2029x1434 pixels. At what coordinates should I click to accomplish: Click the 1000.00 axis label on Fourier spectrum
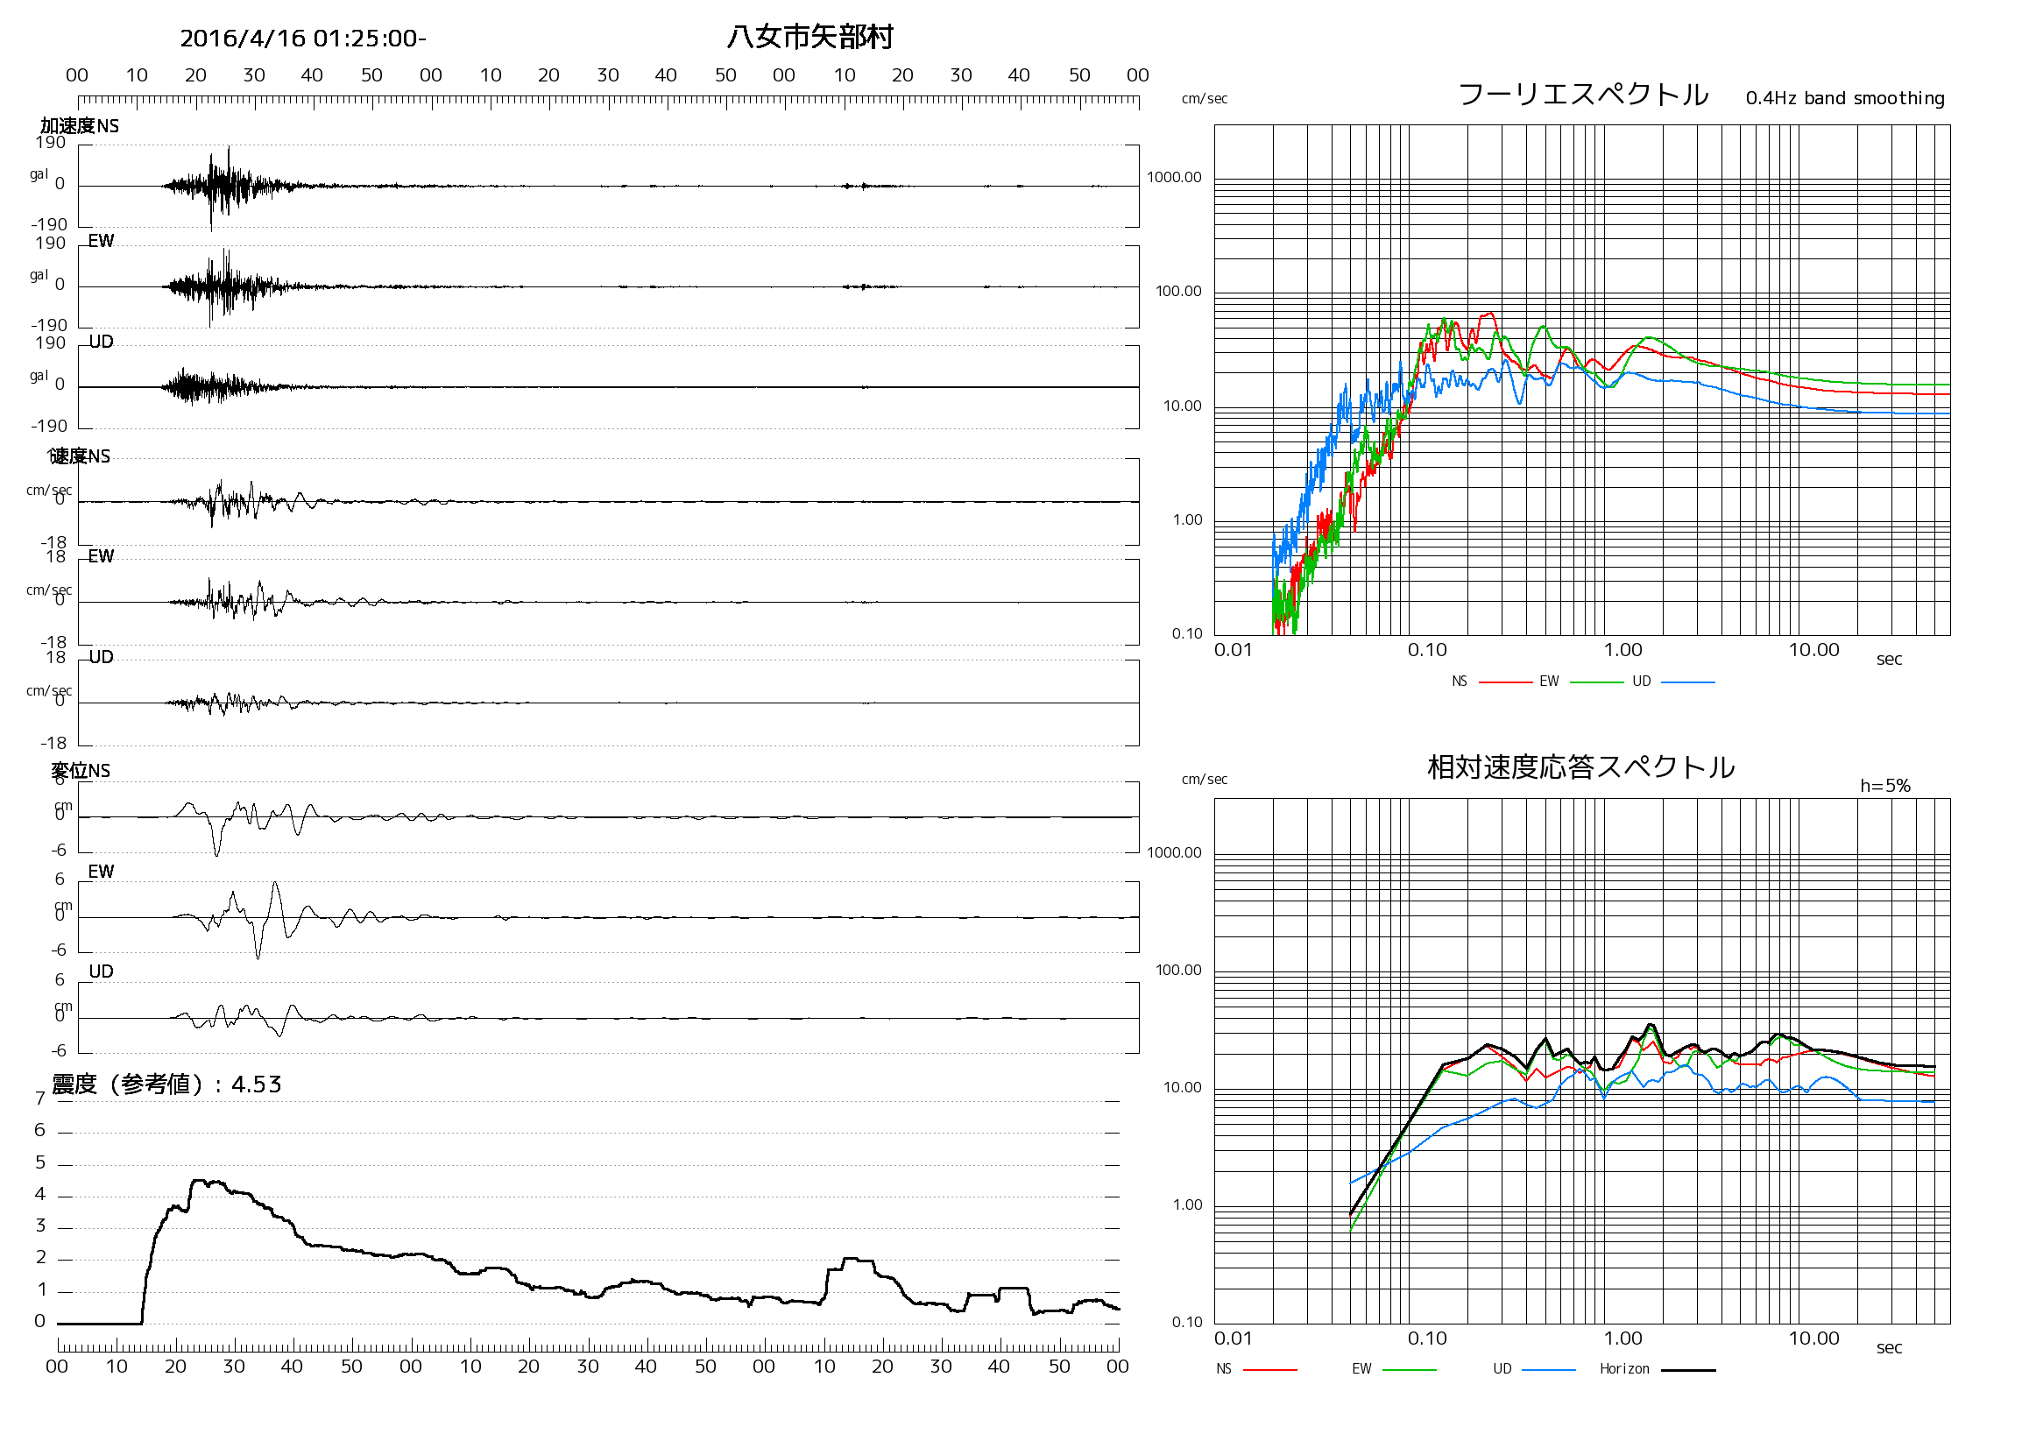(x=1174, y=178)
